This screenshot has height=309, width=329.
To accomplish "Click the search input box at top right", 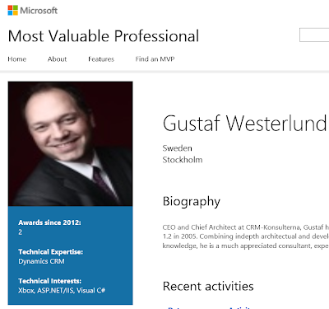I will pos(314,35).
